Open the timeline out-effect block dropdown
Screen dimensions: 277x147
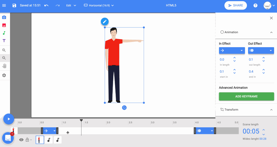point(212,131)
